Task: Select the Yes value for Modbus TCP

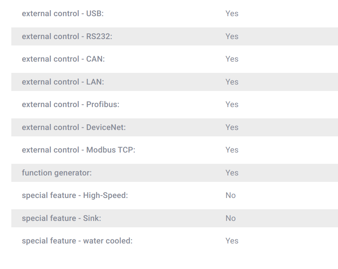Action: (x=232, y=150)
